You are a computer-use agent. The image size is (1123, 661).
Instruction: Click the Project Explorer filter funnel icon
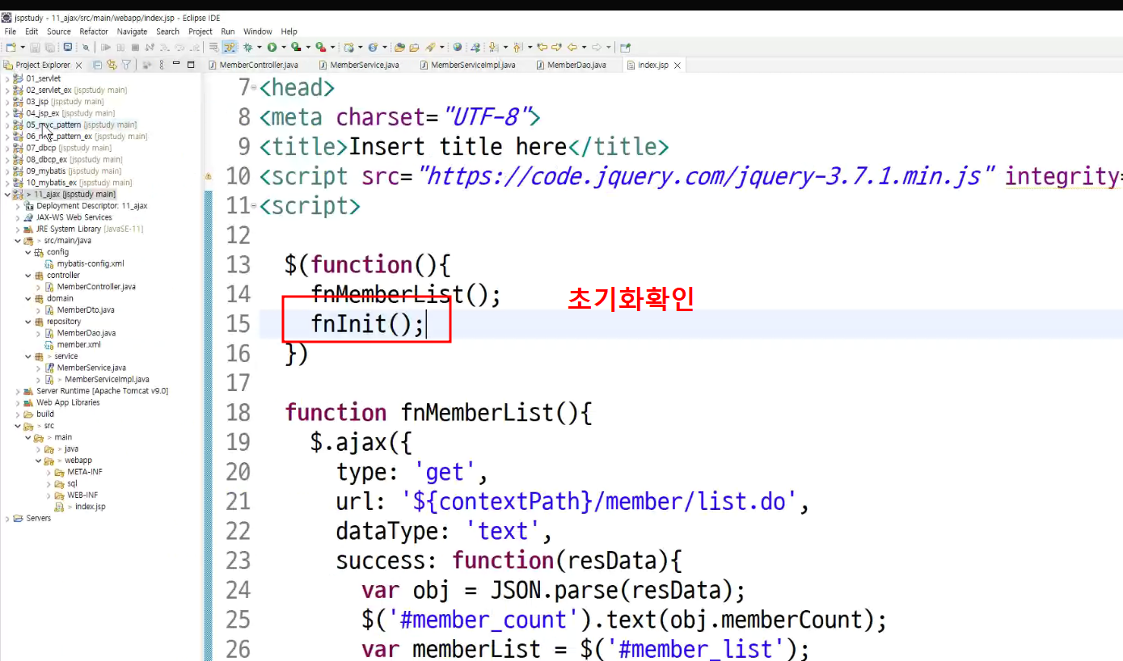click(125, 65)
